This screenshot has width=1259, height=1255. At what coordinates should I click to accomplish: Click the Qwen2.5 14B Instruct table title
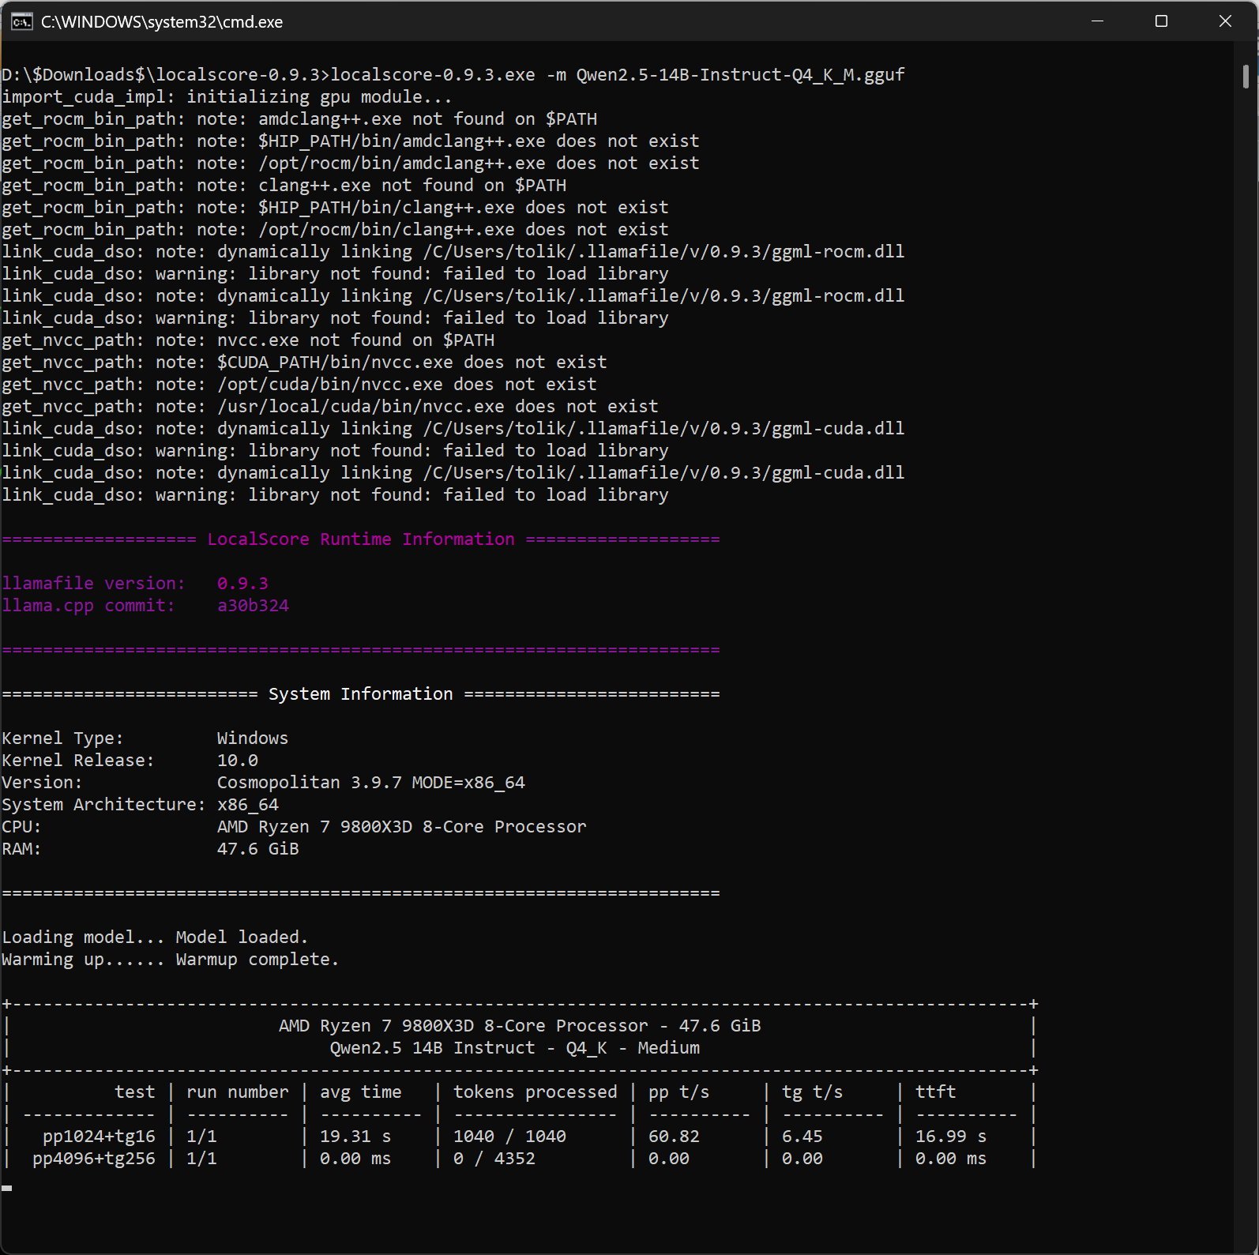tap(515, 1048)
